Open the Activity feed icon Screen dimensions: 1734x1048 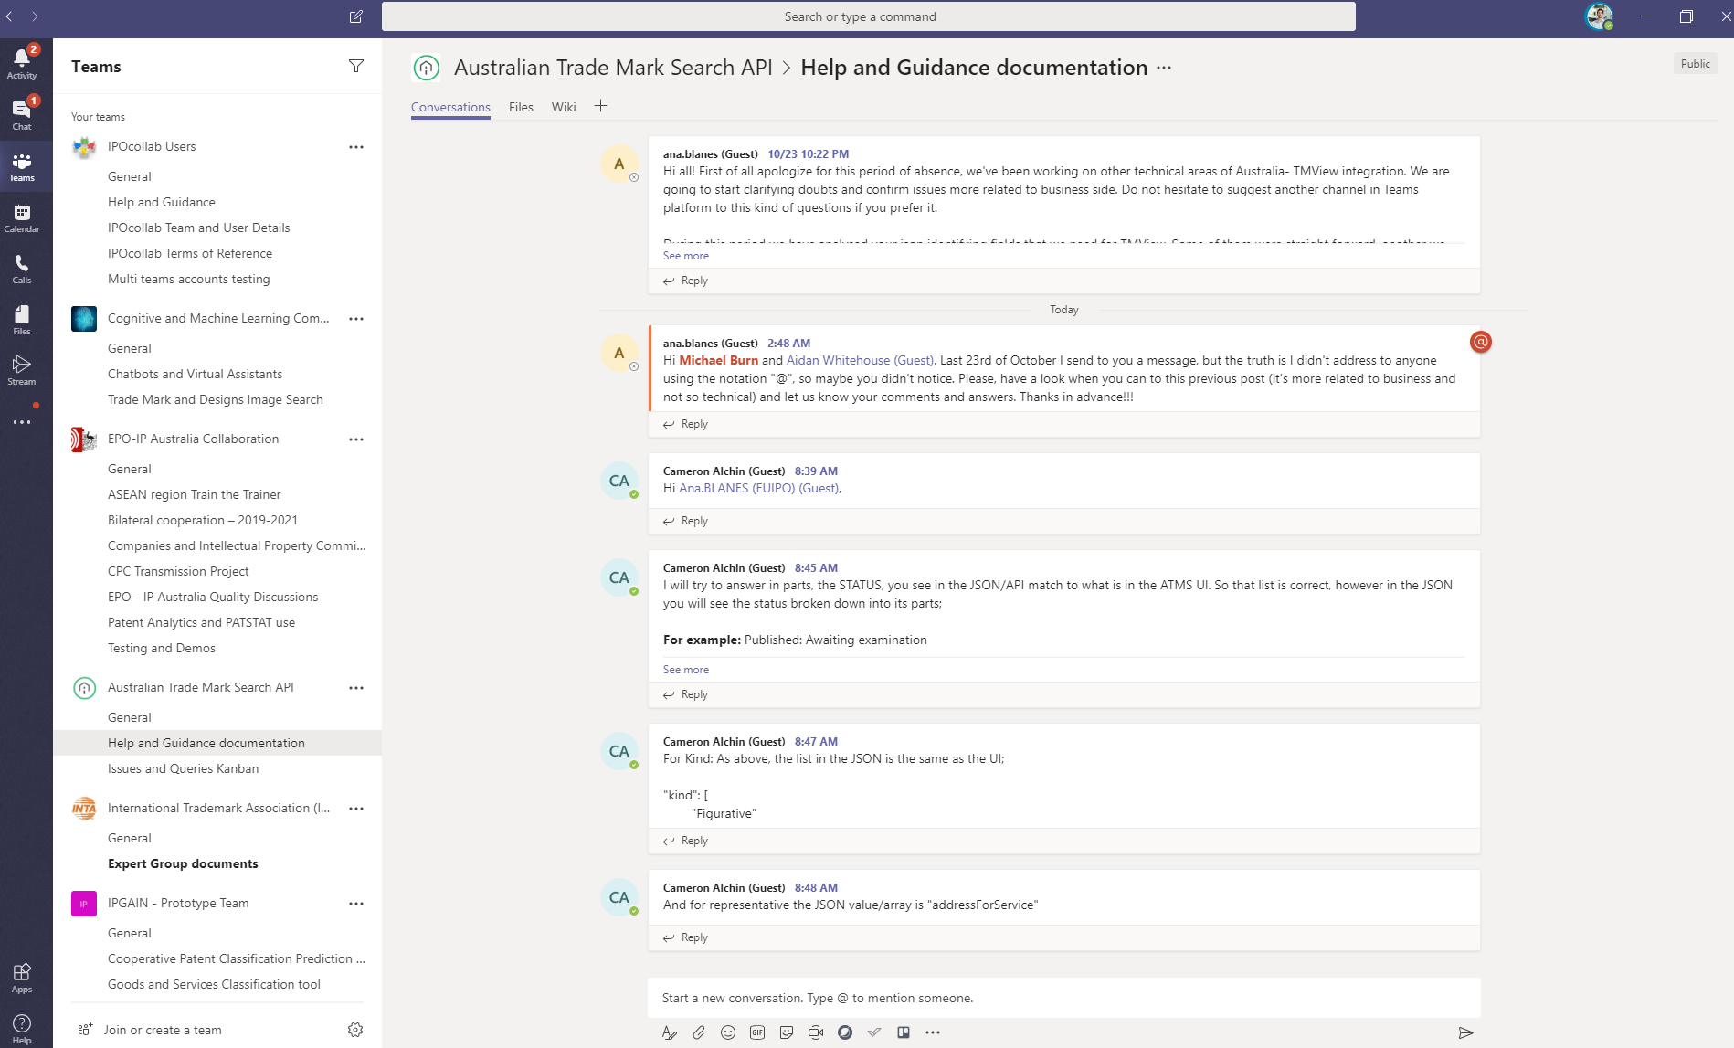[x=22, y=62]
